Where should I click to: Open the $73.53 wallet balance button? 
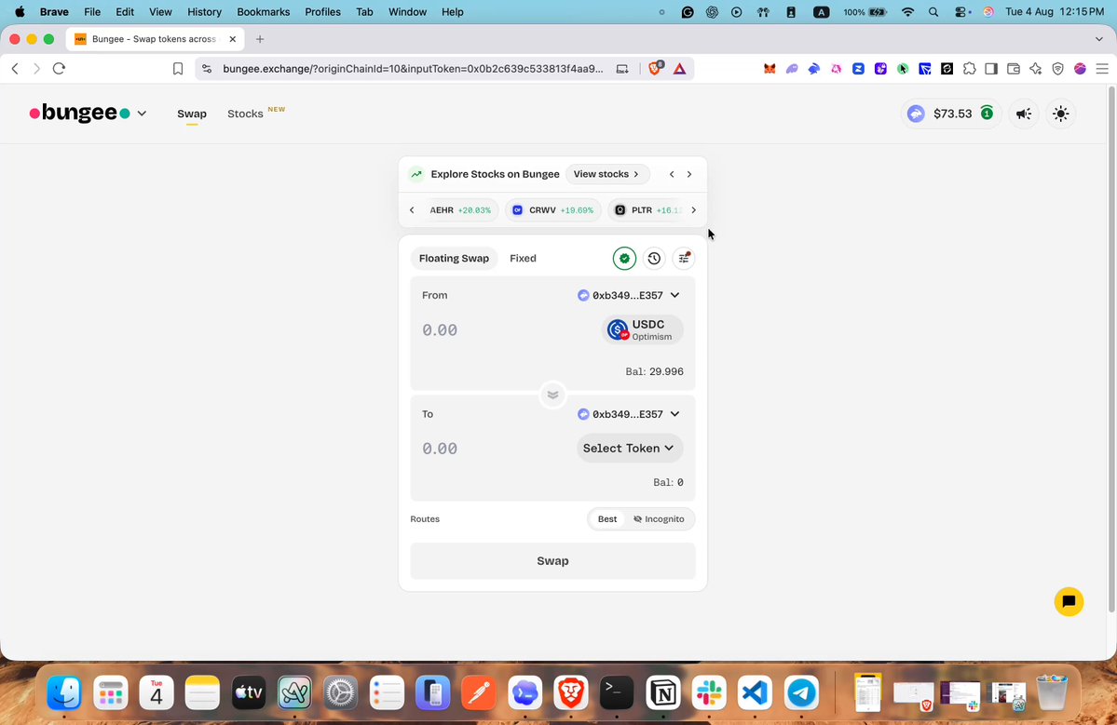(951, 114)
